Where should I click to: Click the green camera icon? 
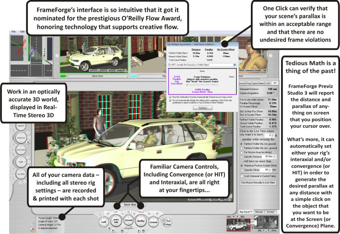coord(63,76)
